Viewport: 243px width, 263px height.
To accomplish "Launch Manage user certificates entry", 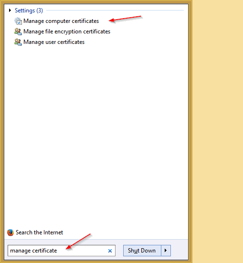I will pyautogui.click(x=54, y=42).
